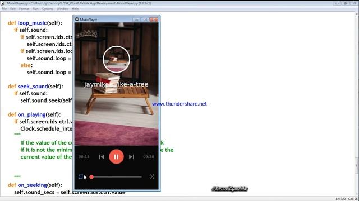Skip to the next track
Image resolution: width=359 pixels, height=201 pixels.
[131, 157]
